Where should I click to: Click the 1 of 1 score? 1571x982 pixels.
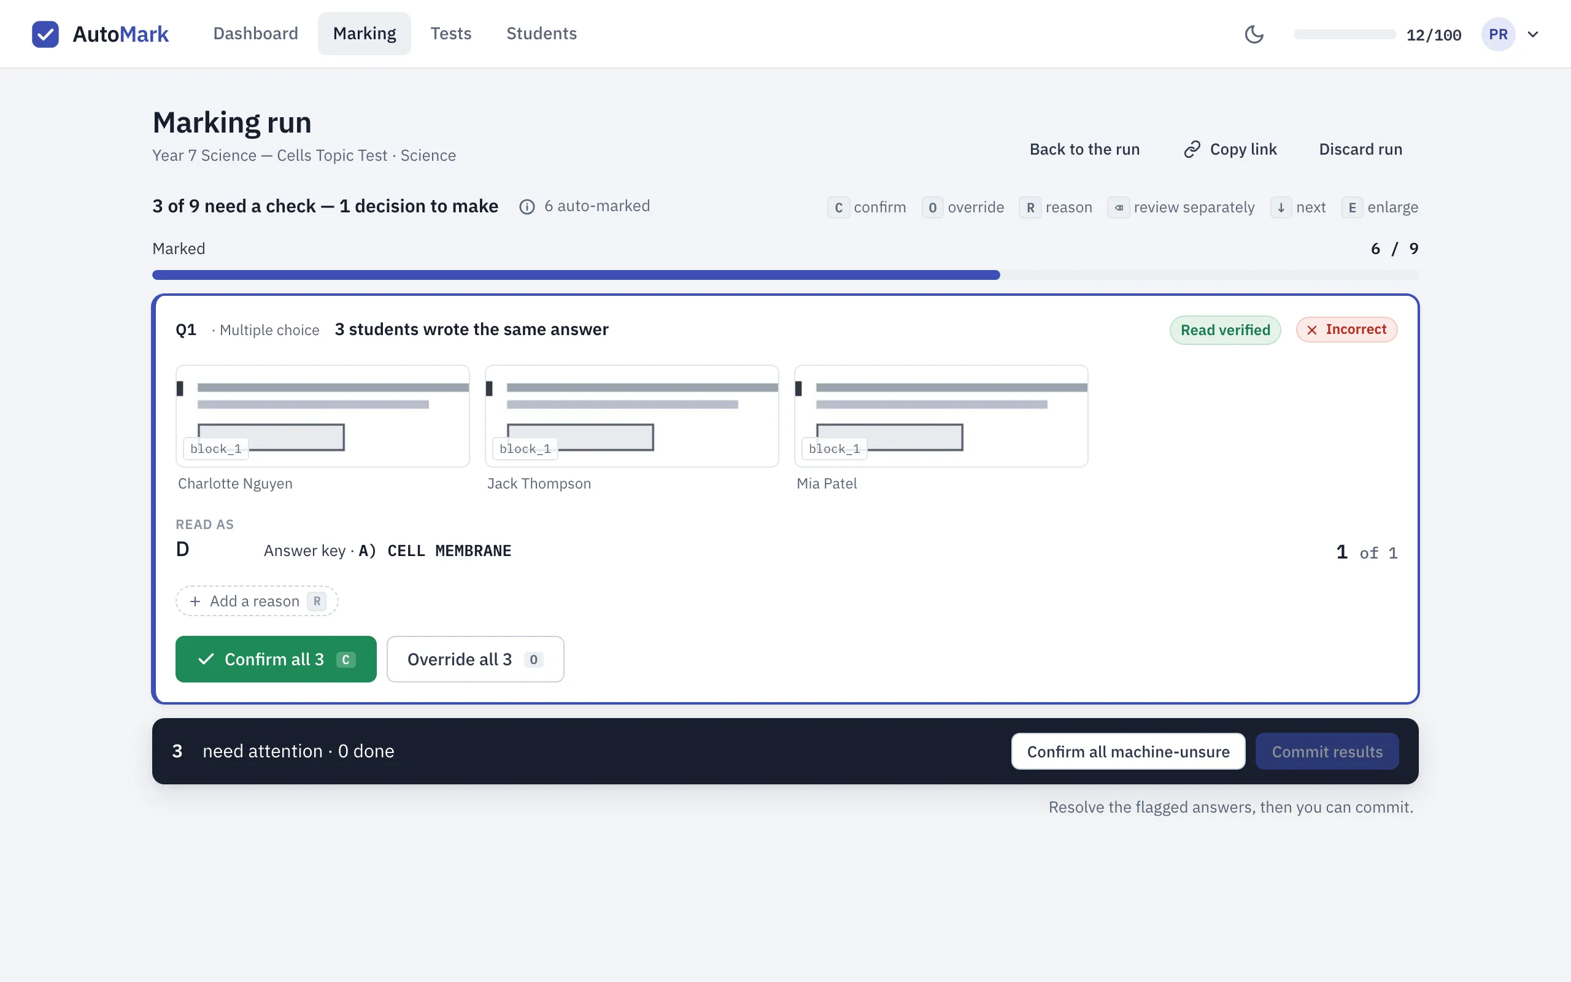tap(1367, 553)
